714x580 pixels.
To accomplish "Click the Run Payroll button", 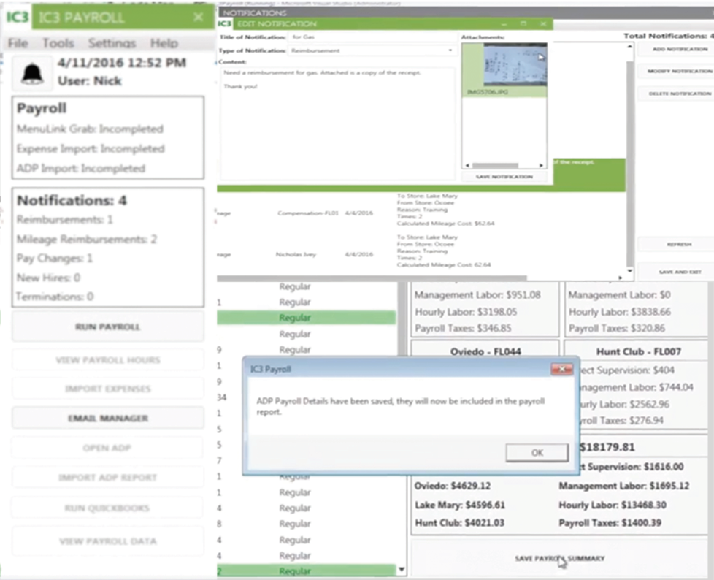I will point(108,327).
